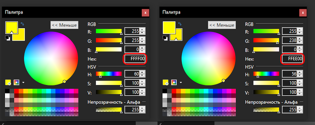The width and height of the screenshot is (315, 125).
Task: Increase H value stepper in left Palette
Action: tap(142, 72)
